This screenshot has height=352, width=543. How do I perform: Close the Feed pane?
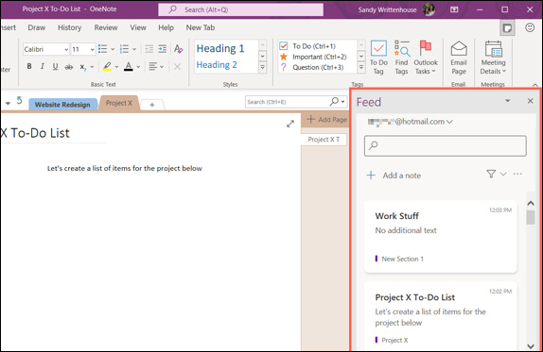coord(530,101)
